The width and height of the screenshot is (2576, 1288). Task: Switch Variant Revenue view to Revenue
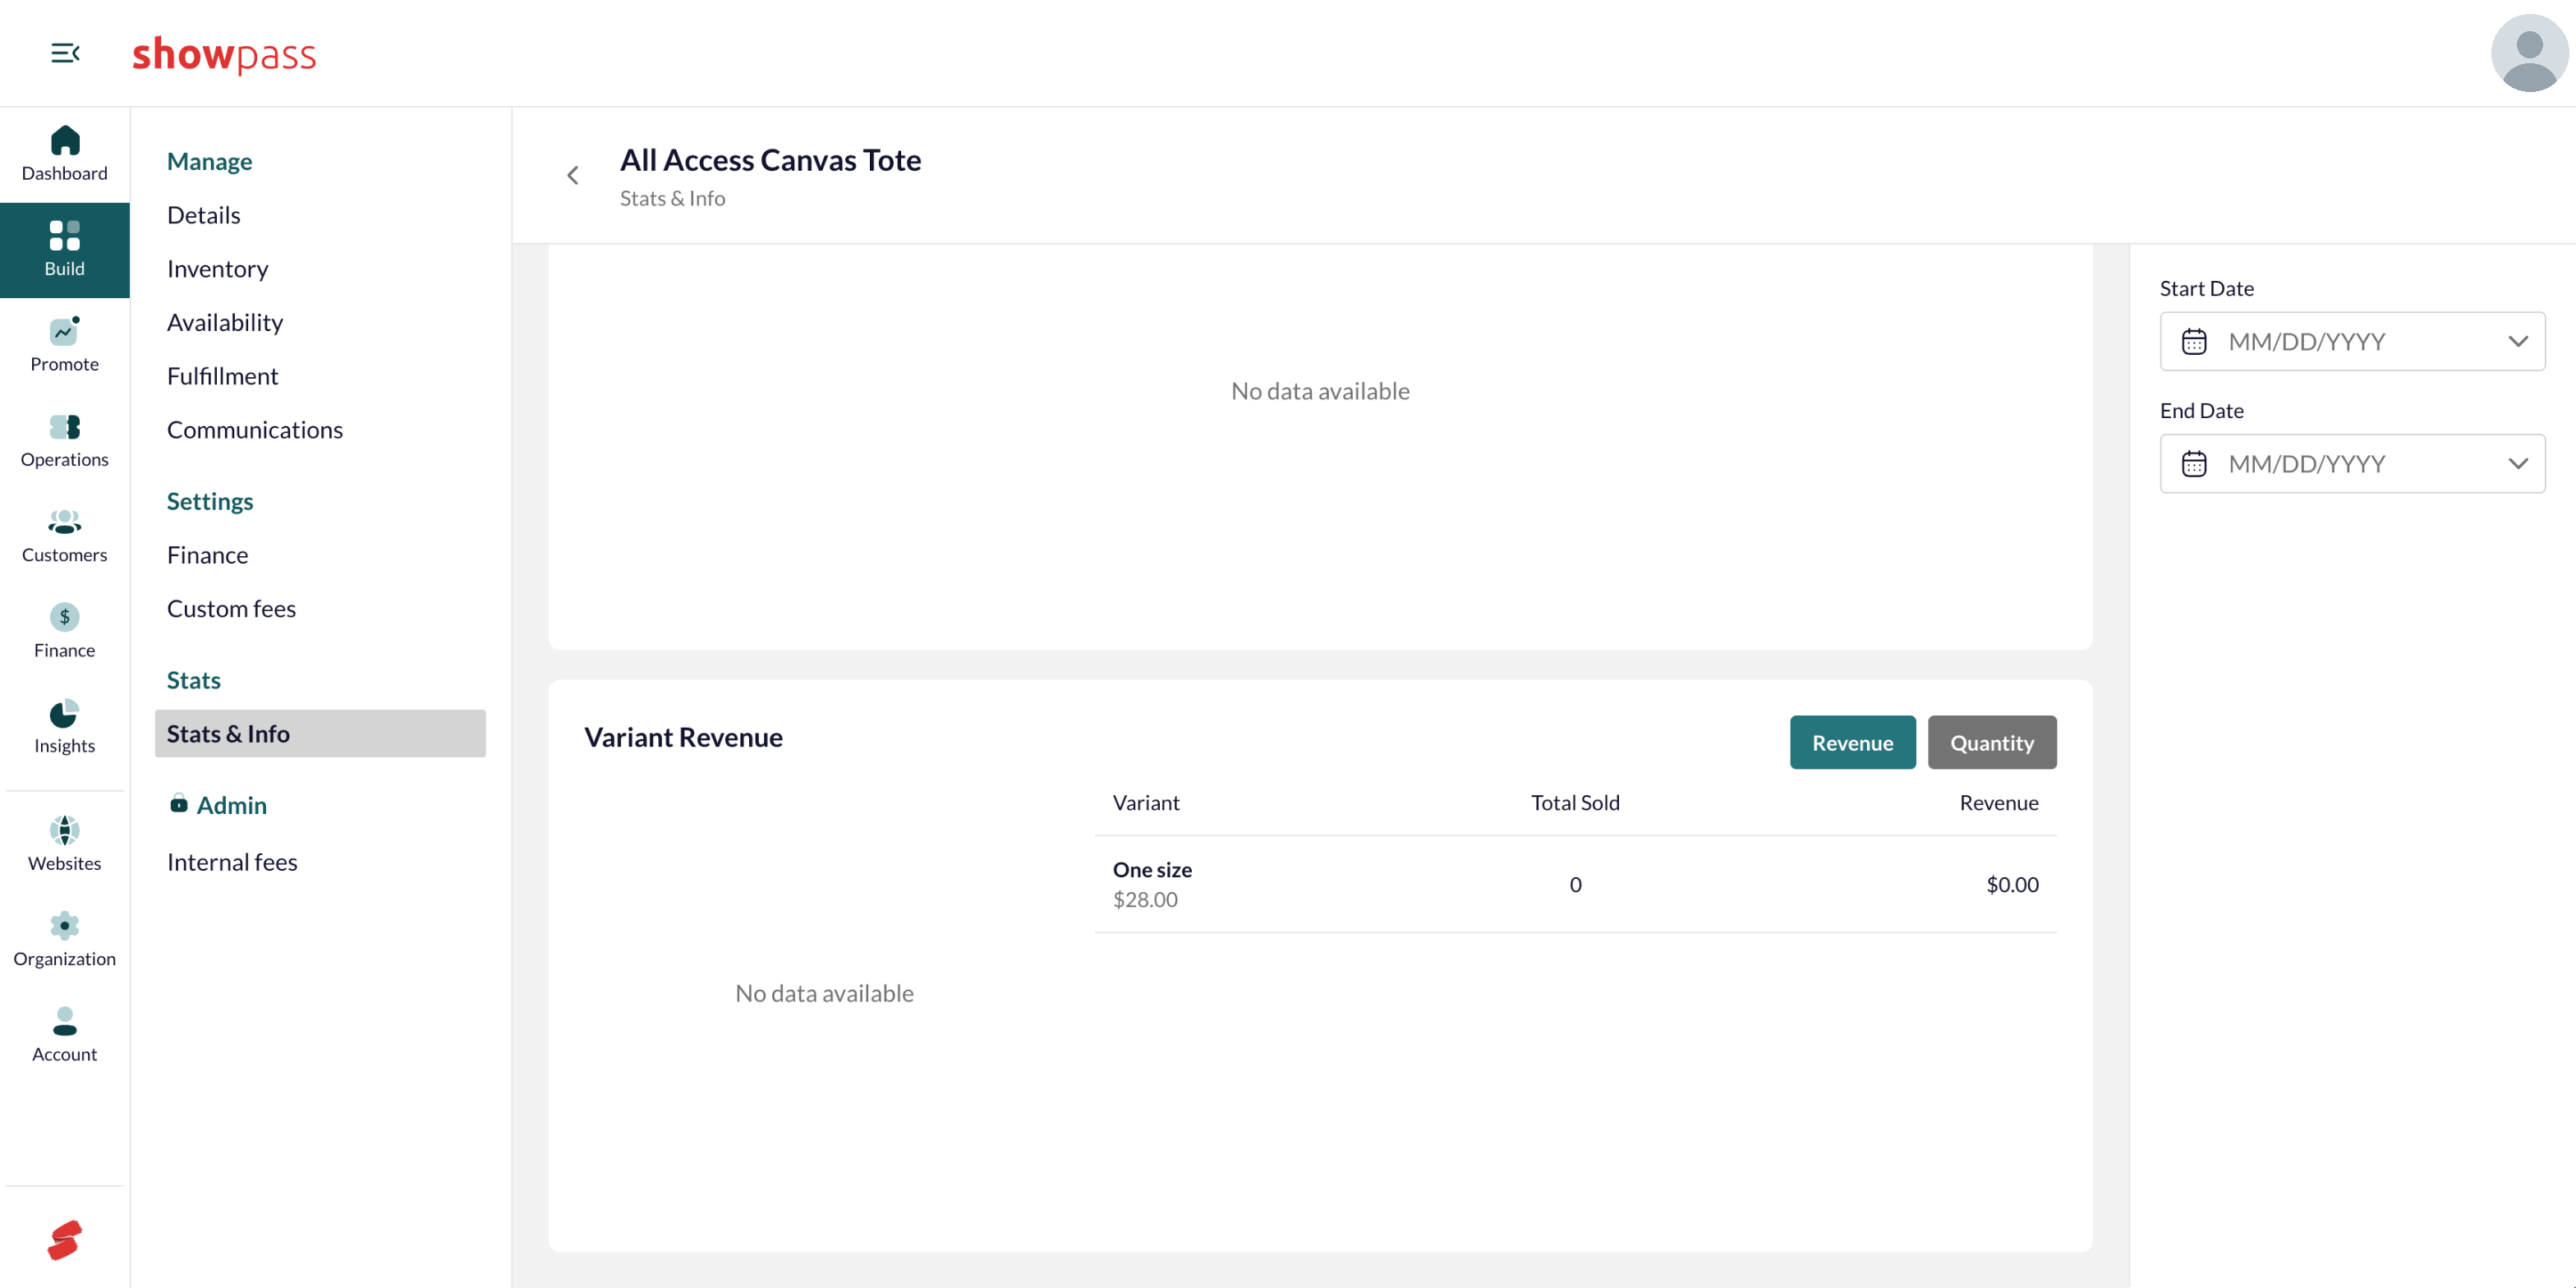pyautogui.click(x=1852, y=743)
